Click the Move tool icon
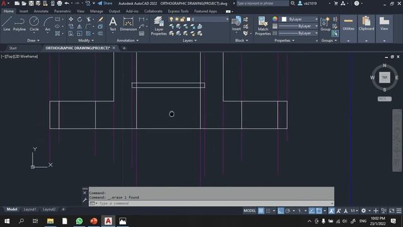 point(71,20)
